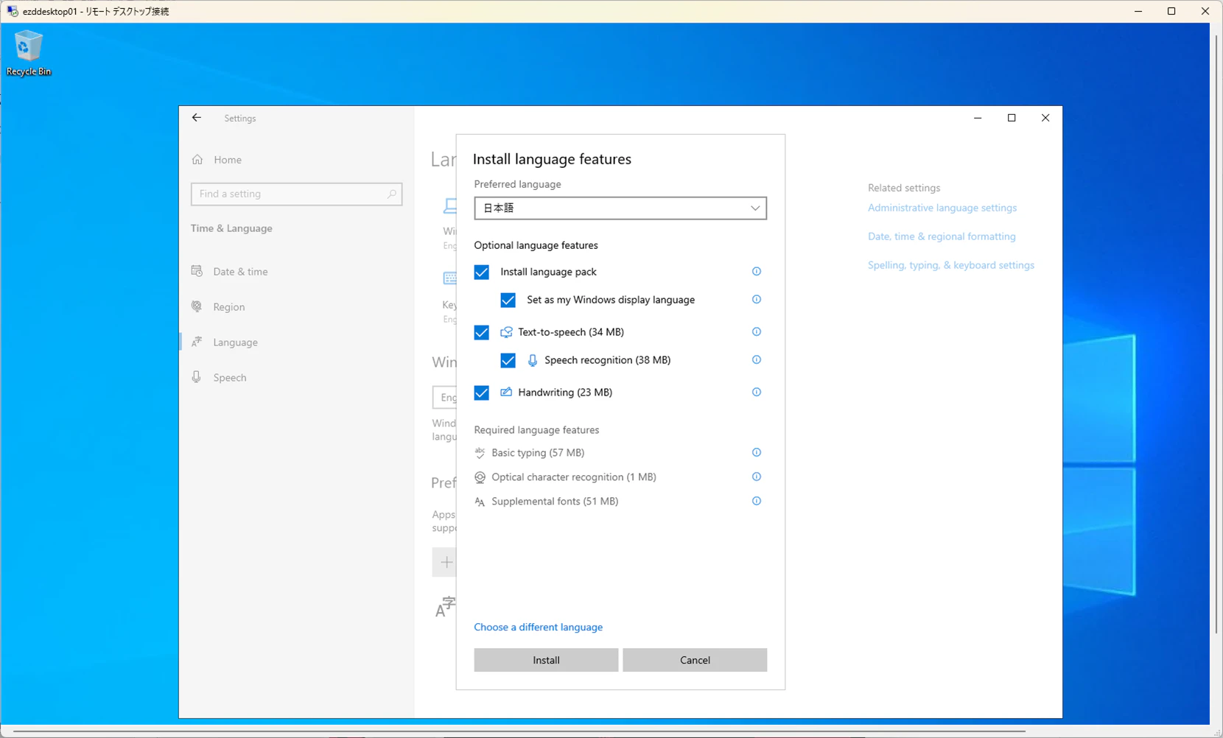1223x738 pixels.
Task: Click the remote desktop horizontal scrollbar
Action: click(x=519, y=731)
